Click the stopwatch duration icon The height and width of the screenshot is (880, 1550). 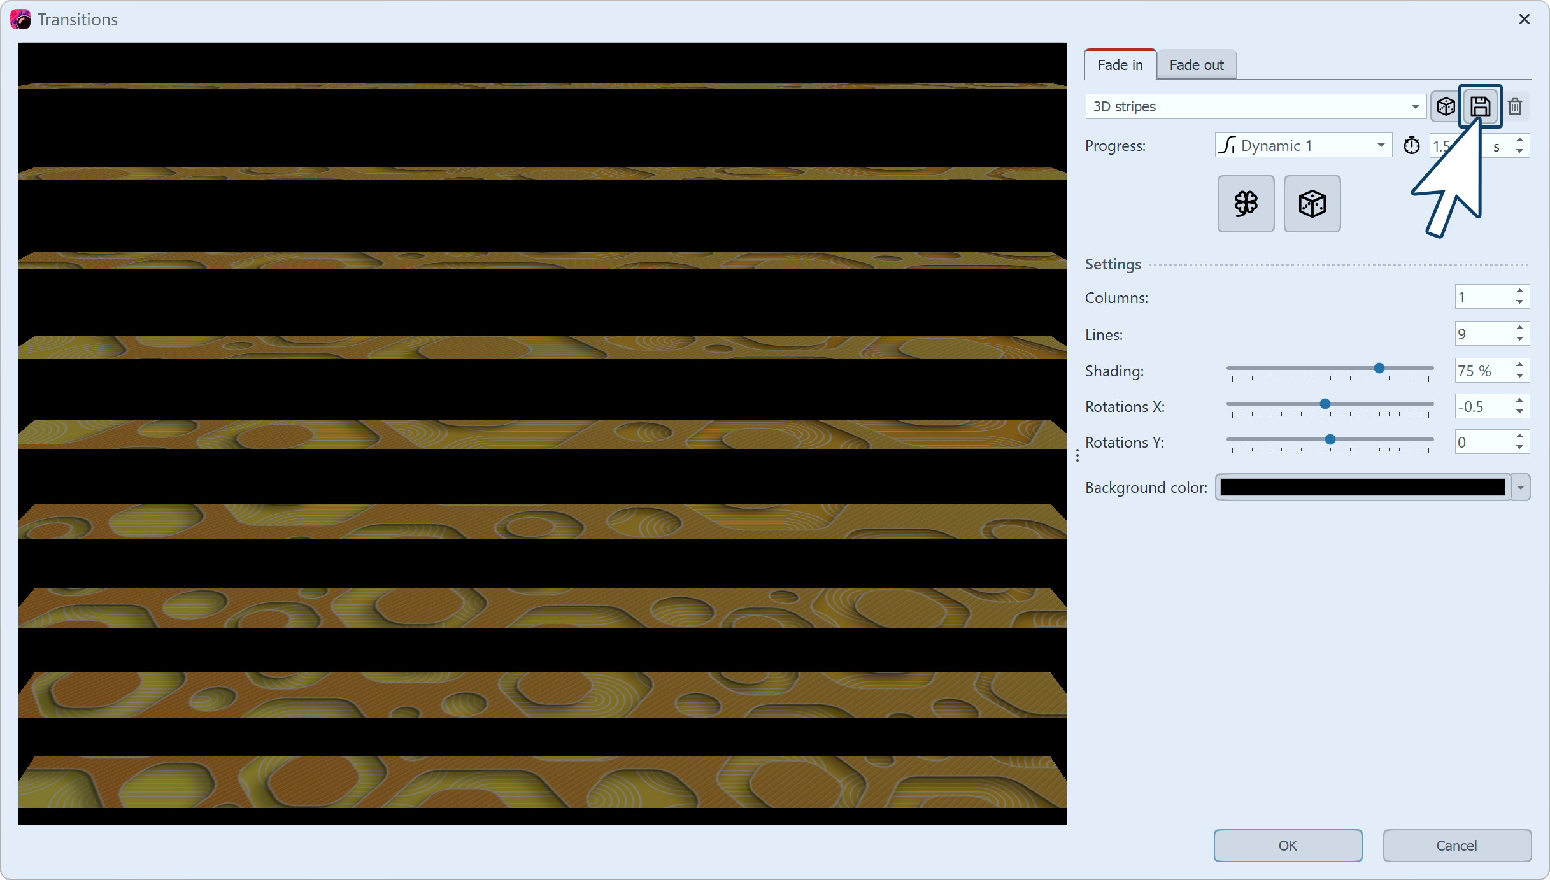[x=1412, y=146]
